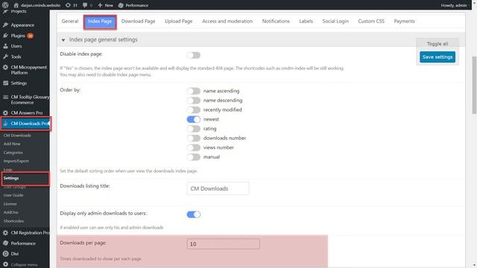Open the Upload Page tab
Screen dimensions: 477x268
179,22
